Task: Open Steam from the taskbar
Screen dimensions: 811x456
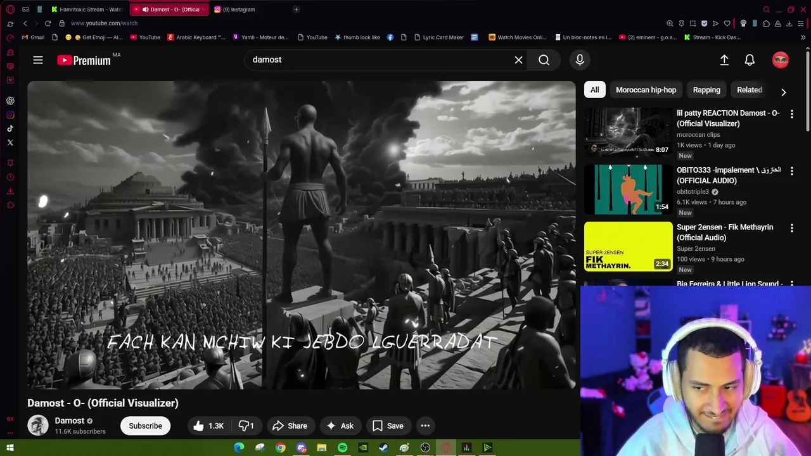Action: (383, 448)
